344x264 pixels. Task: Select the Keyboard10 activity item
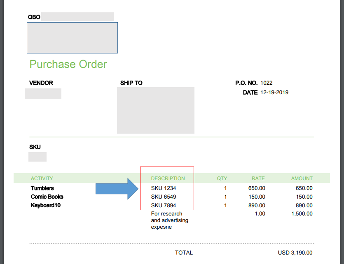point(46,205)
